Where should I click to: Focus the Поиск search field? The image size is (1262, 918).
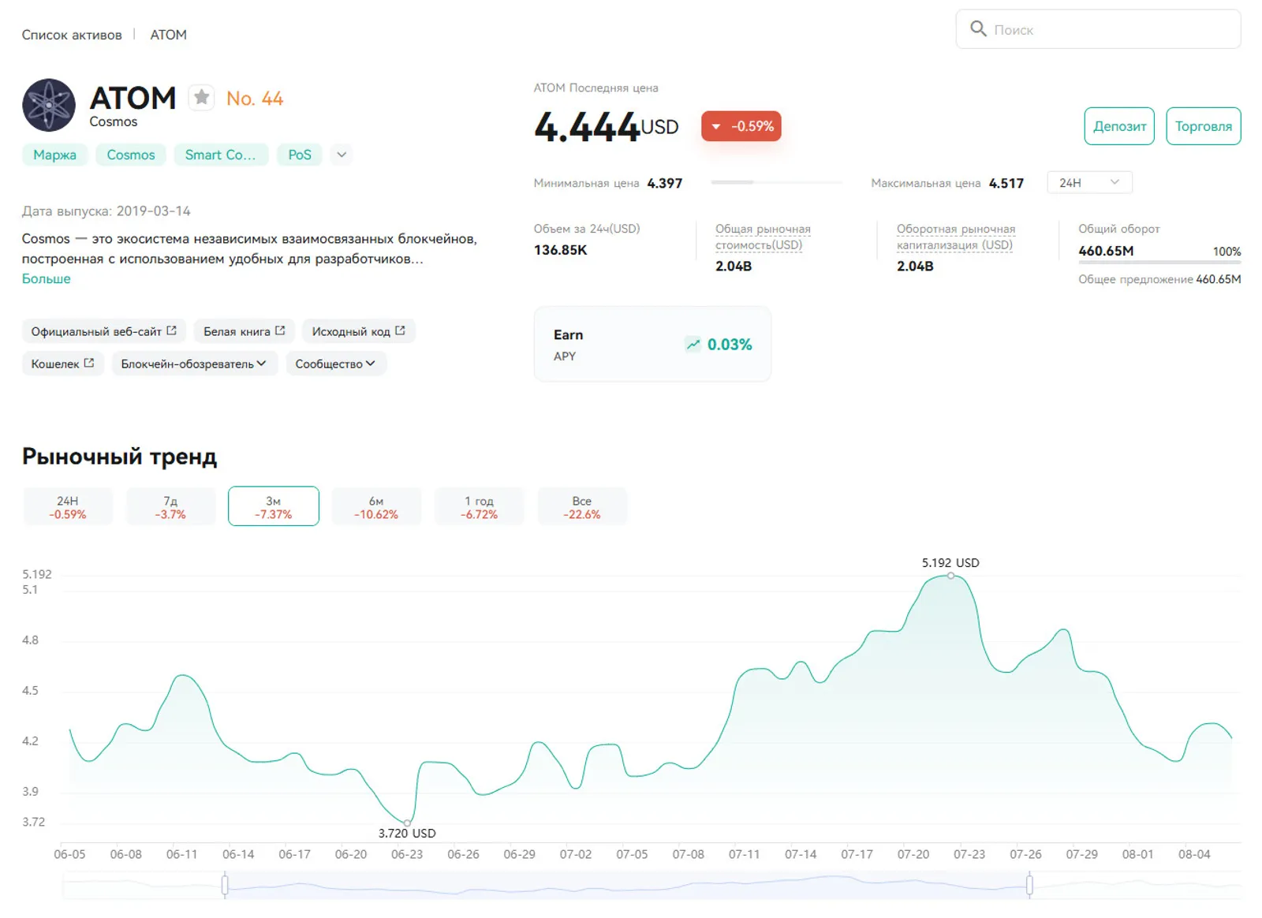click(x=1098, y=29)
